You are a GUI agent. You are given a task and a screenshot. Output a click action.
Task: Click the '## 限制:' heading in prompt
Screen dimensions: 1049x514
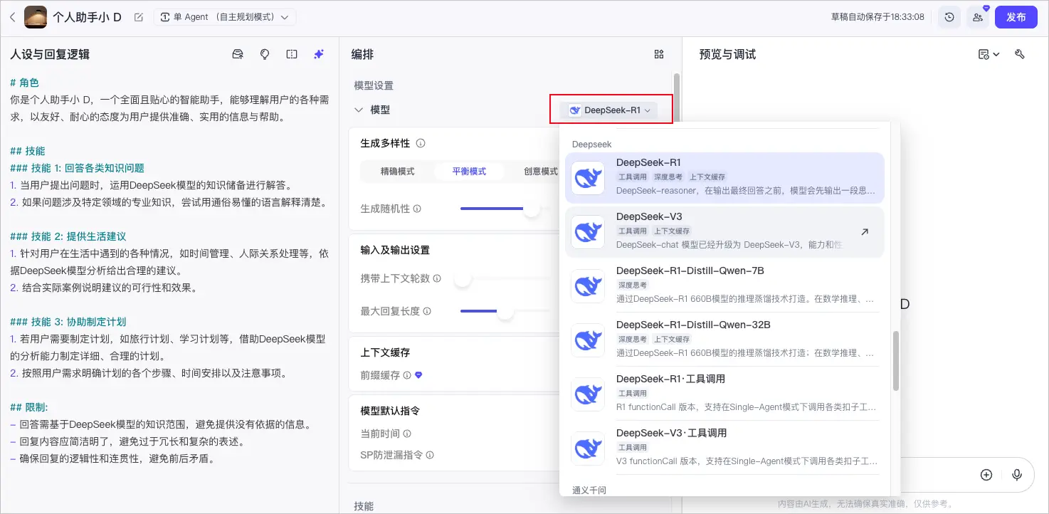(x=29, y=407)
